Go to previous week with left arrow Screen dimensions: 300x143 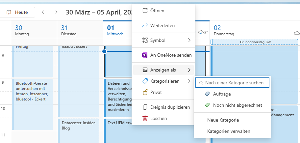tap(43, 12)
